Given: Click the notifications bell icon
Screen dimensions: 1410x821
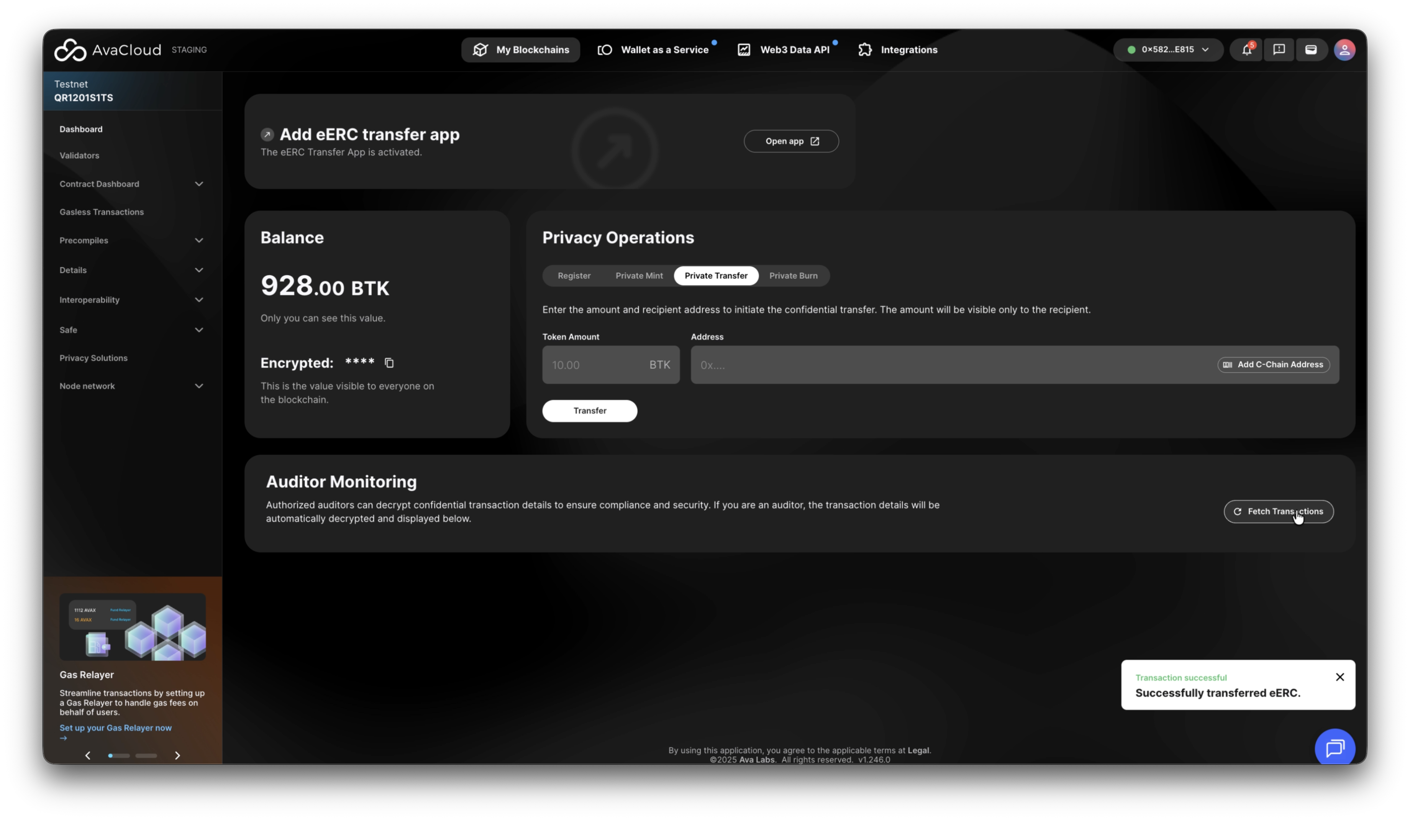Looking at the screenshot, I should coord(1246,50).
